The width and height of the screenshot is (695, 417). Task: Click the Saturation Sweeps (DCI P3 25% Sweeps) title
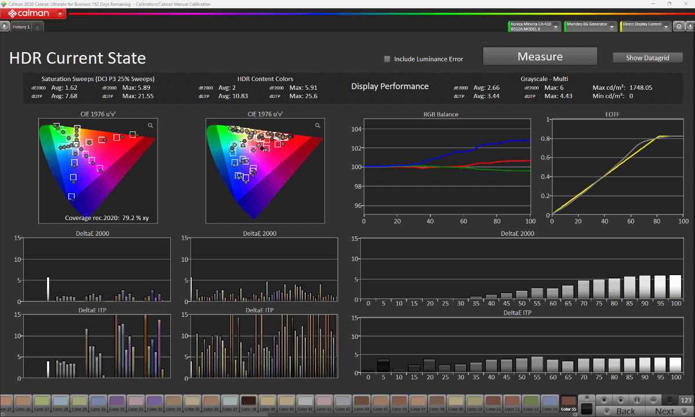(98, 79)
